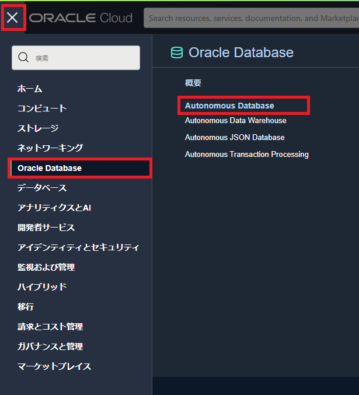Open the 概要 link
The width and height of the screenshot is (359, 395).
click(193, 83)
